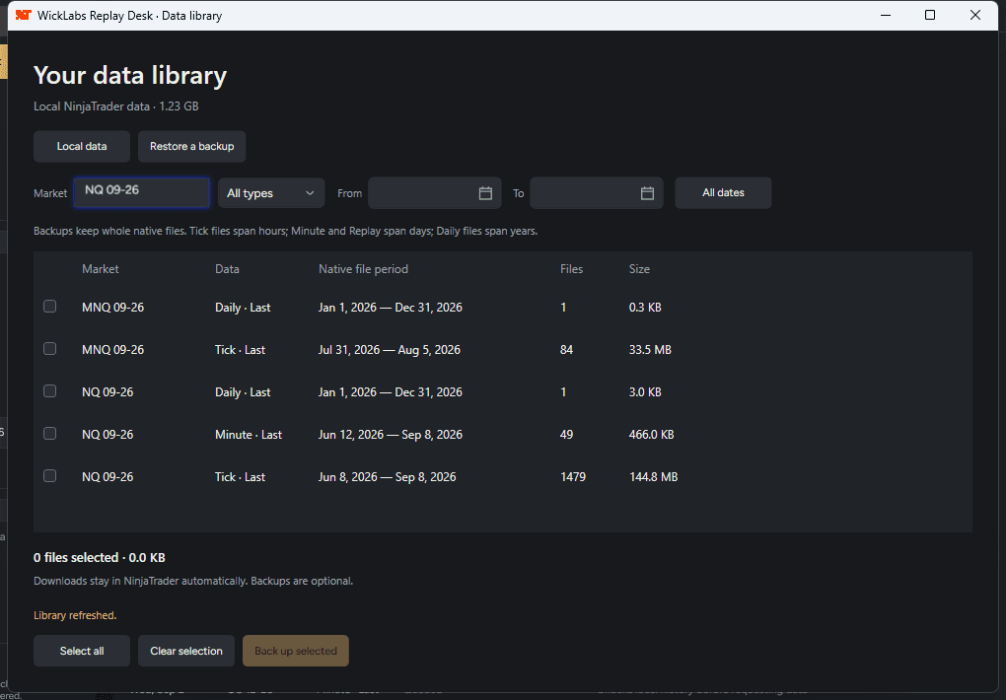Click the 0 files selected summary text
This screenshot has width=1006, height=700.
[100, 558]
